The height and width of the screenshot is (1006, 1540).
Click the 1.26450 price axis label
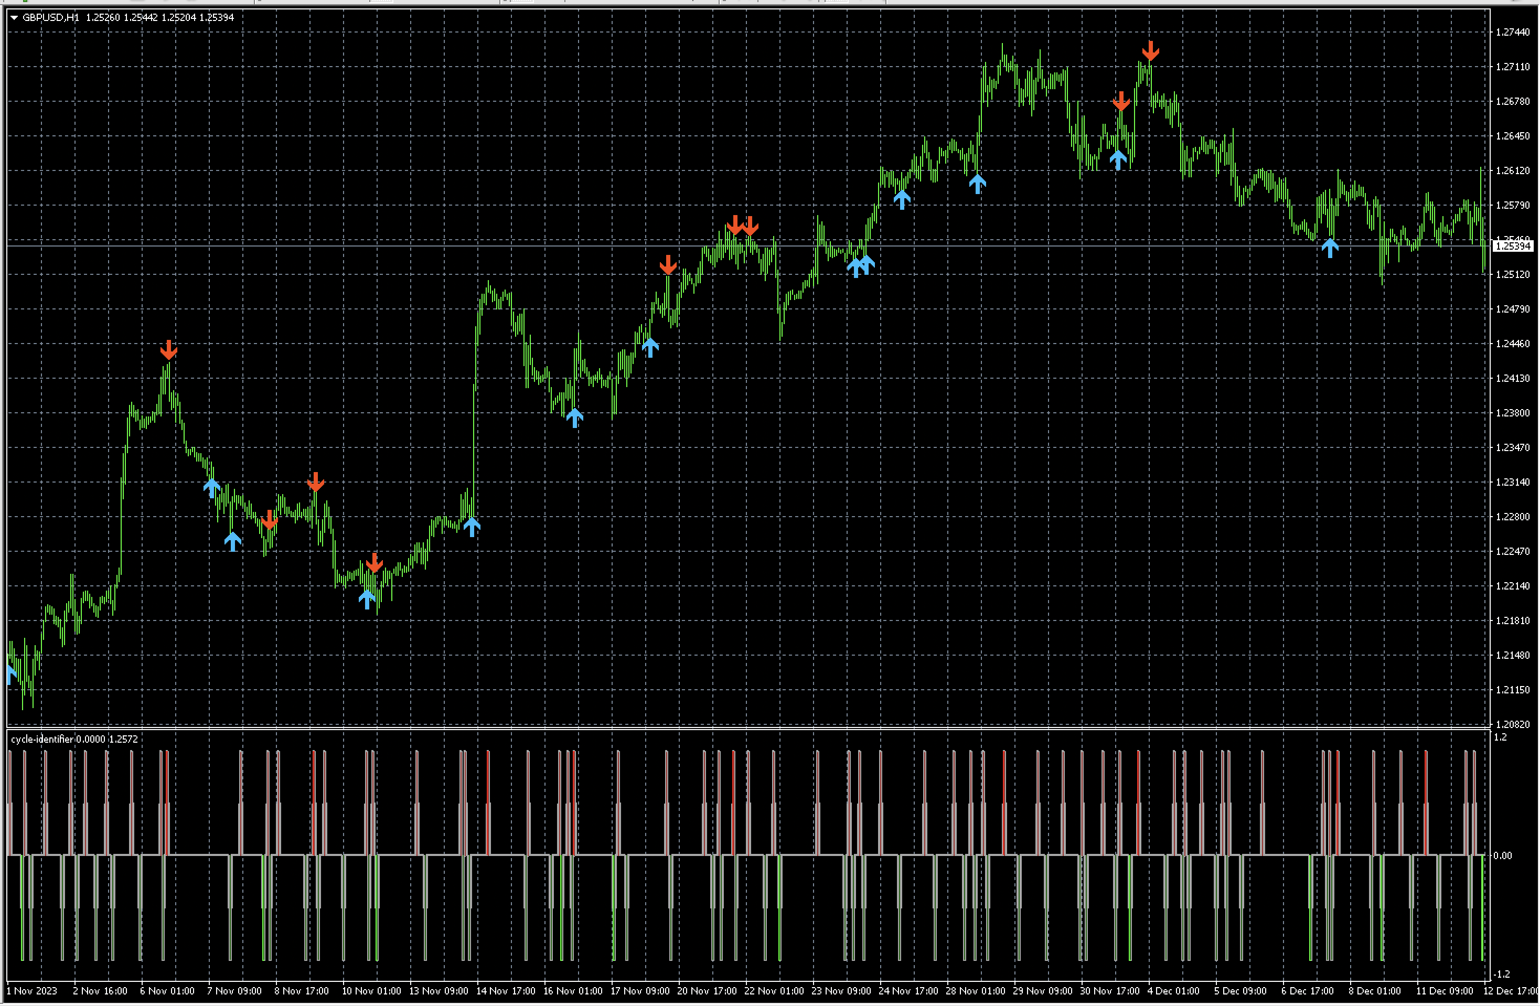[1513, 136]
